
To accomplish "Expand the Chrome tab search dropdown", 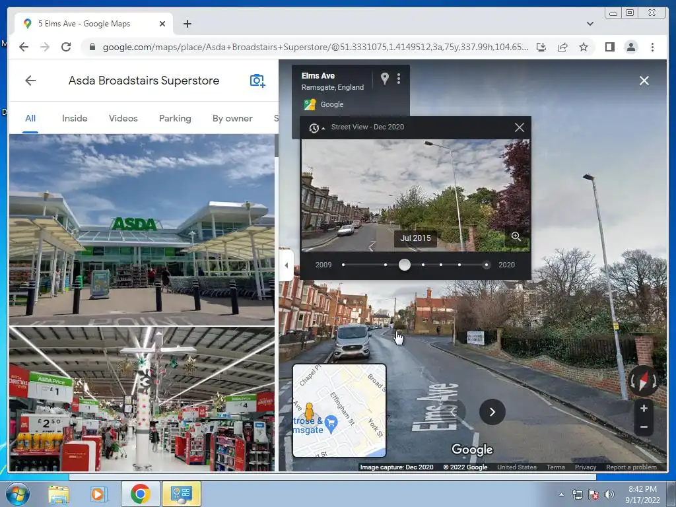I will pos(590,24).
